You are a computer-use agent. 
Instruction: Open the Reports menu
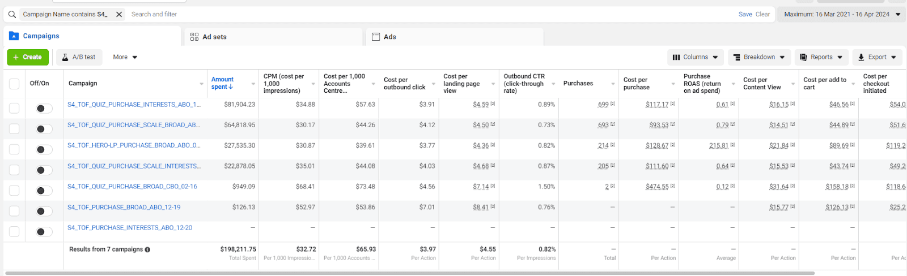coord(821,57)
